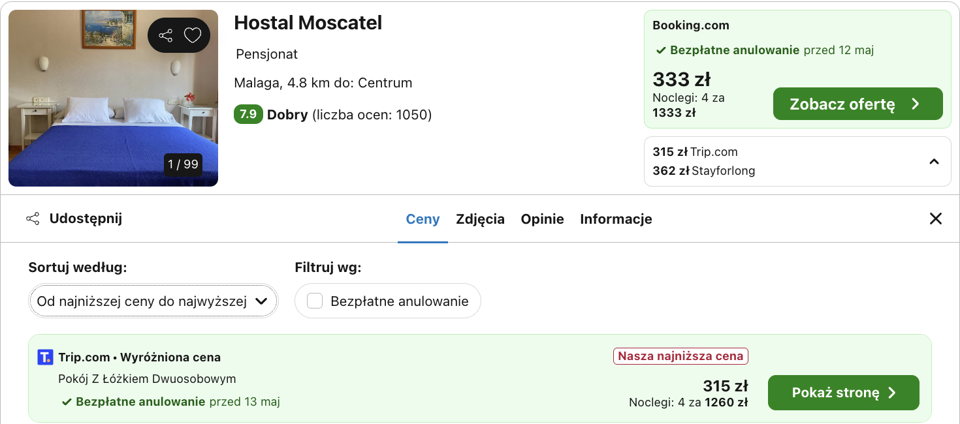
Task: Close the details panel with X
Action: (936, 219)
